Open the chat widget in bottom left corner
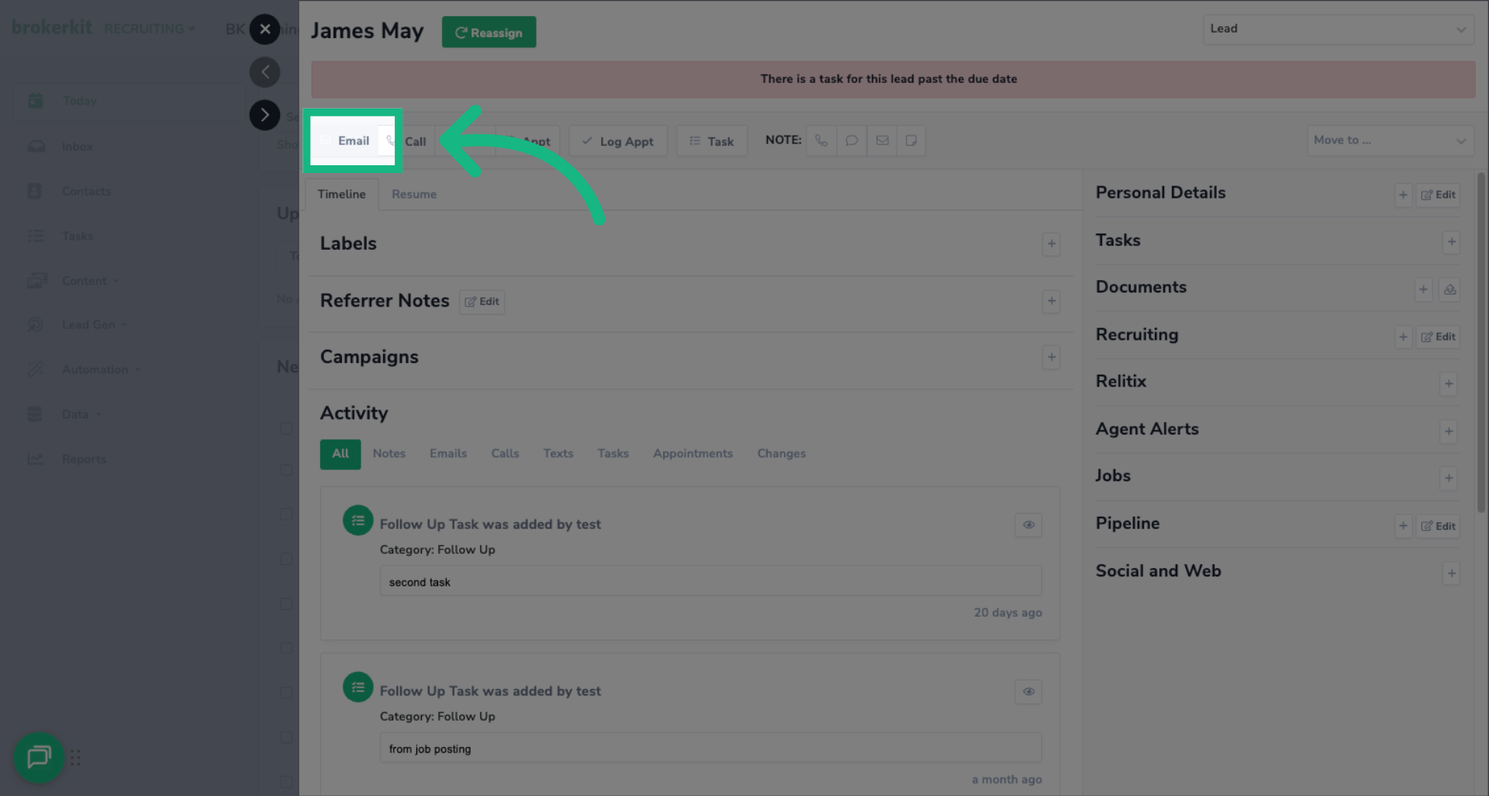The height and width of the screenshot is (796, 1489). point(39,758)
